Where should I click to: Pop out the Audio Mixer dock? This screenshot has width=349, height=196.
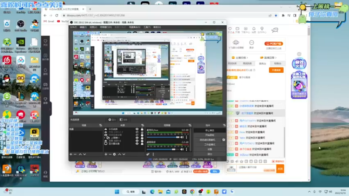[190, 125]
